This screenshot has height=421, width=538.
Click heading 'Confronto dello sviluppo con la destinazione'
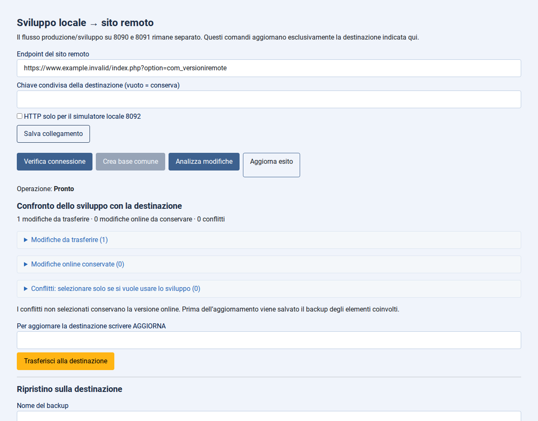pyautogui.click(x=99, y=206)
